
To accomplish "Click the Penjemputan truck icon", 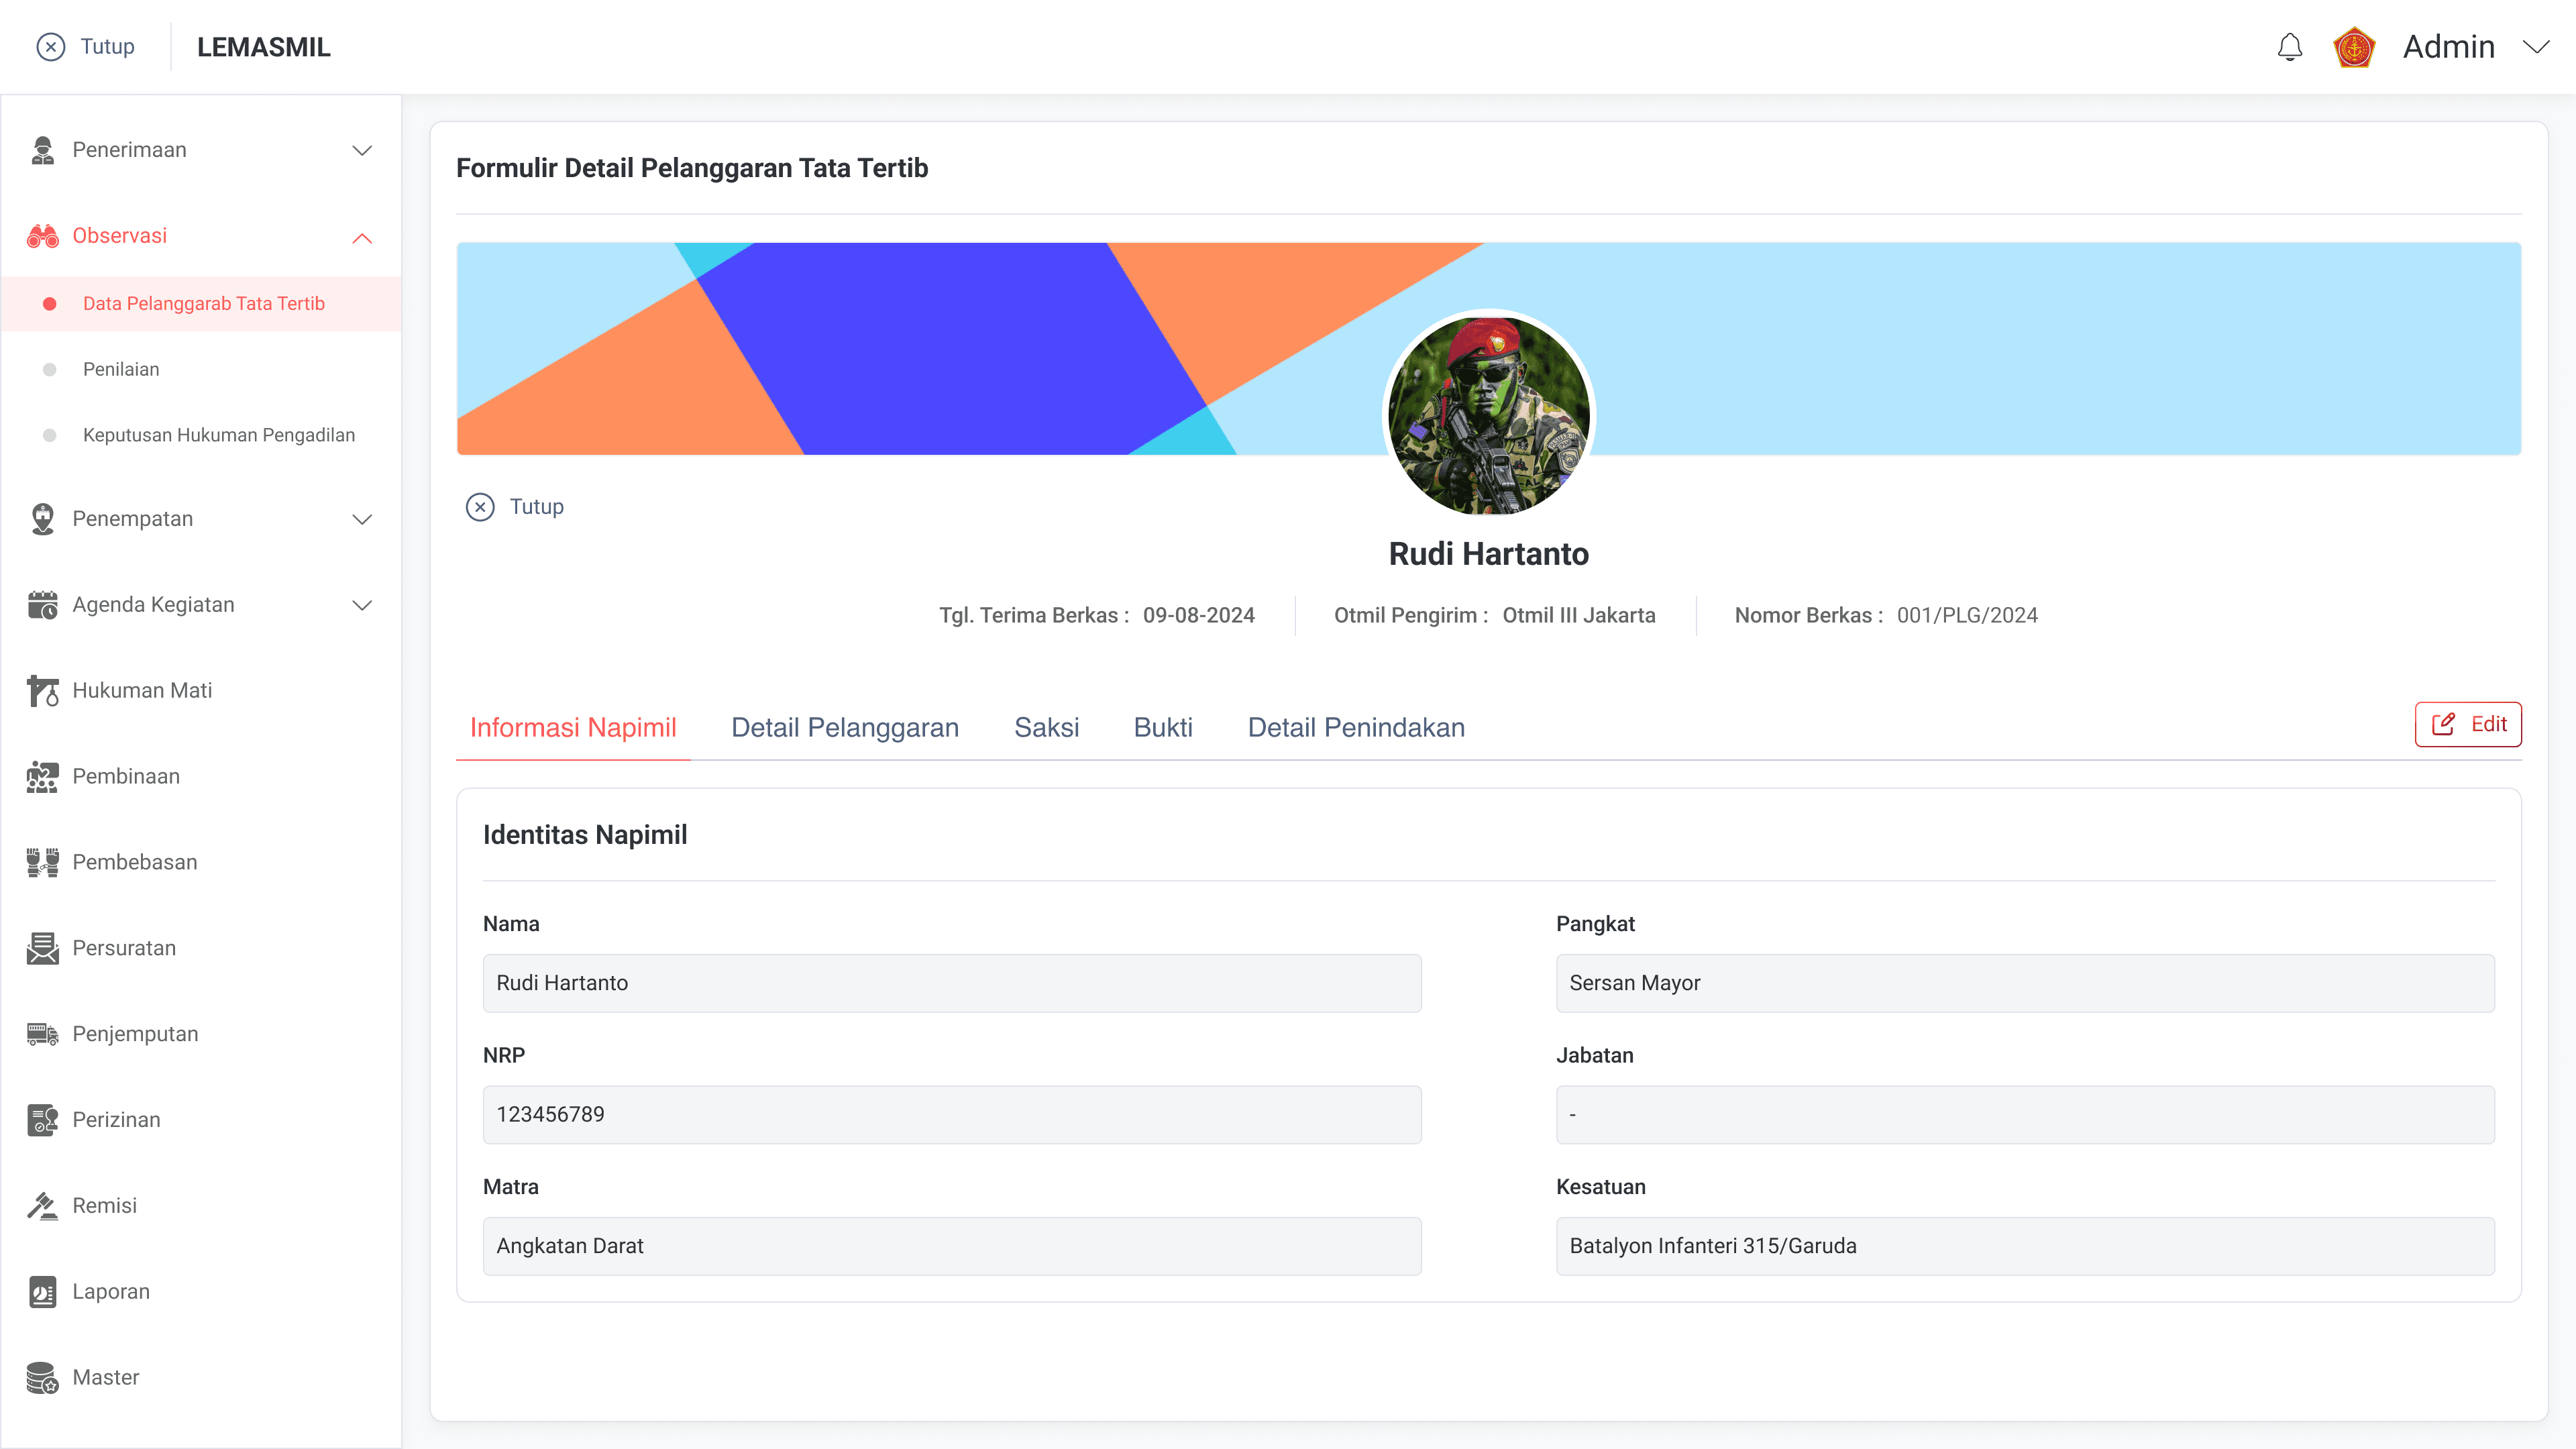I will [x=42, y=1034].
